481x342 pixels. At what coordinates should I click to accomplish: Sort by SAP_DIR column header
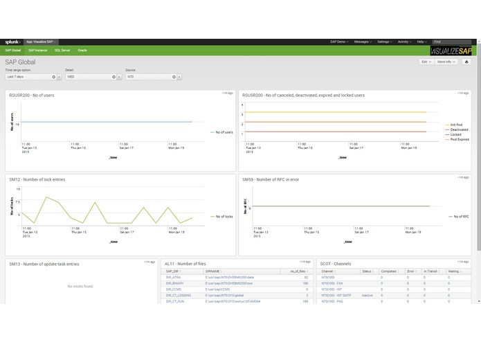(173, 271)
